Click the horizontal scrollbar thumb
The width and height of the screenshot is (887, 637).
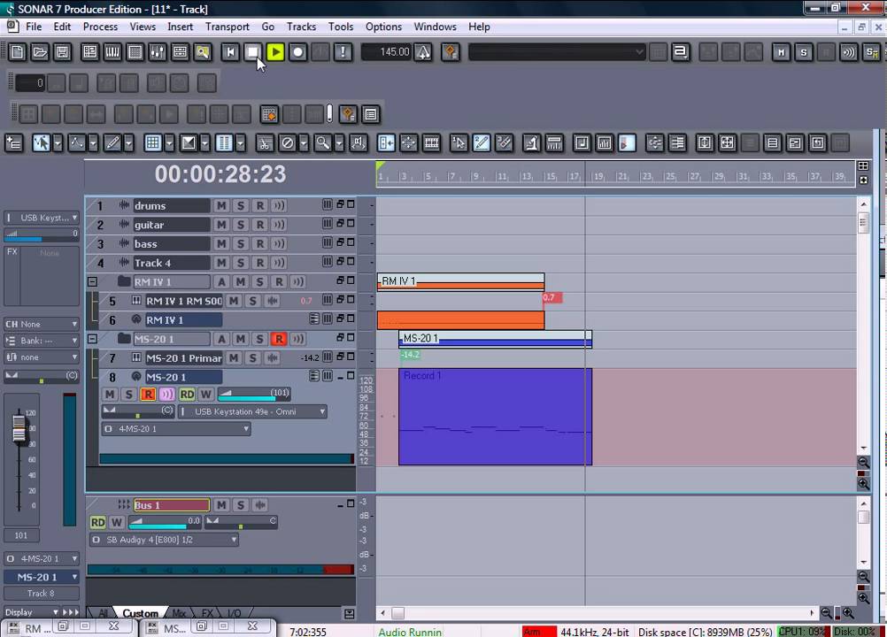tap(398, 613)
